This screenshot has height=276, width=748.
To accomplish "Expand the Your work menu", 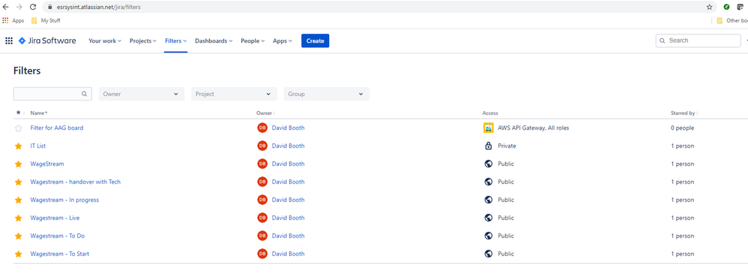I will pos(105,41).
